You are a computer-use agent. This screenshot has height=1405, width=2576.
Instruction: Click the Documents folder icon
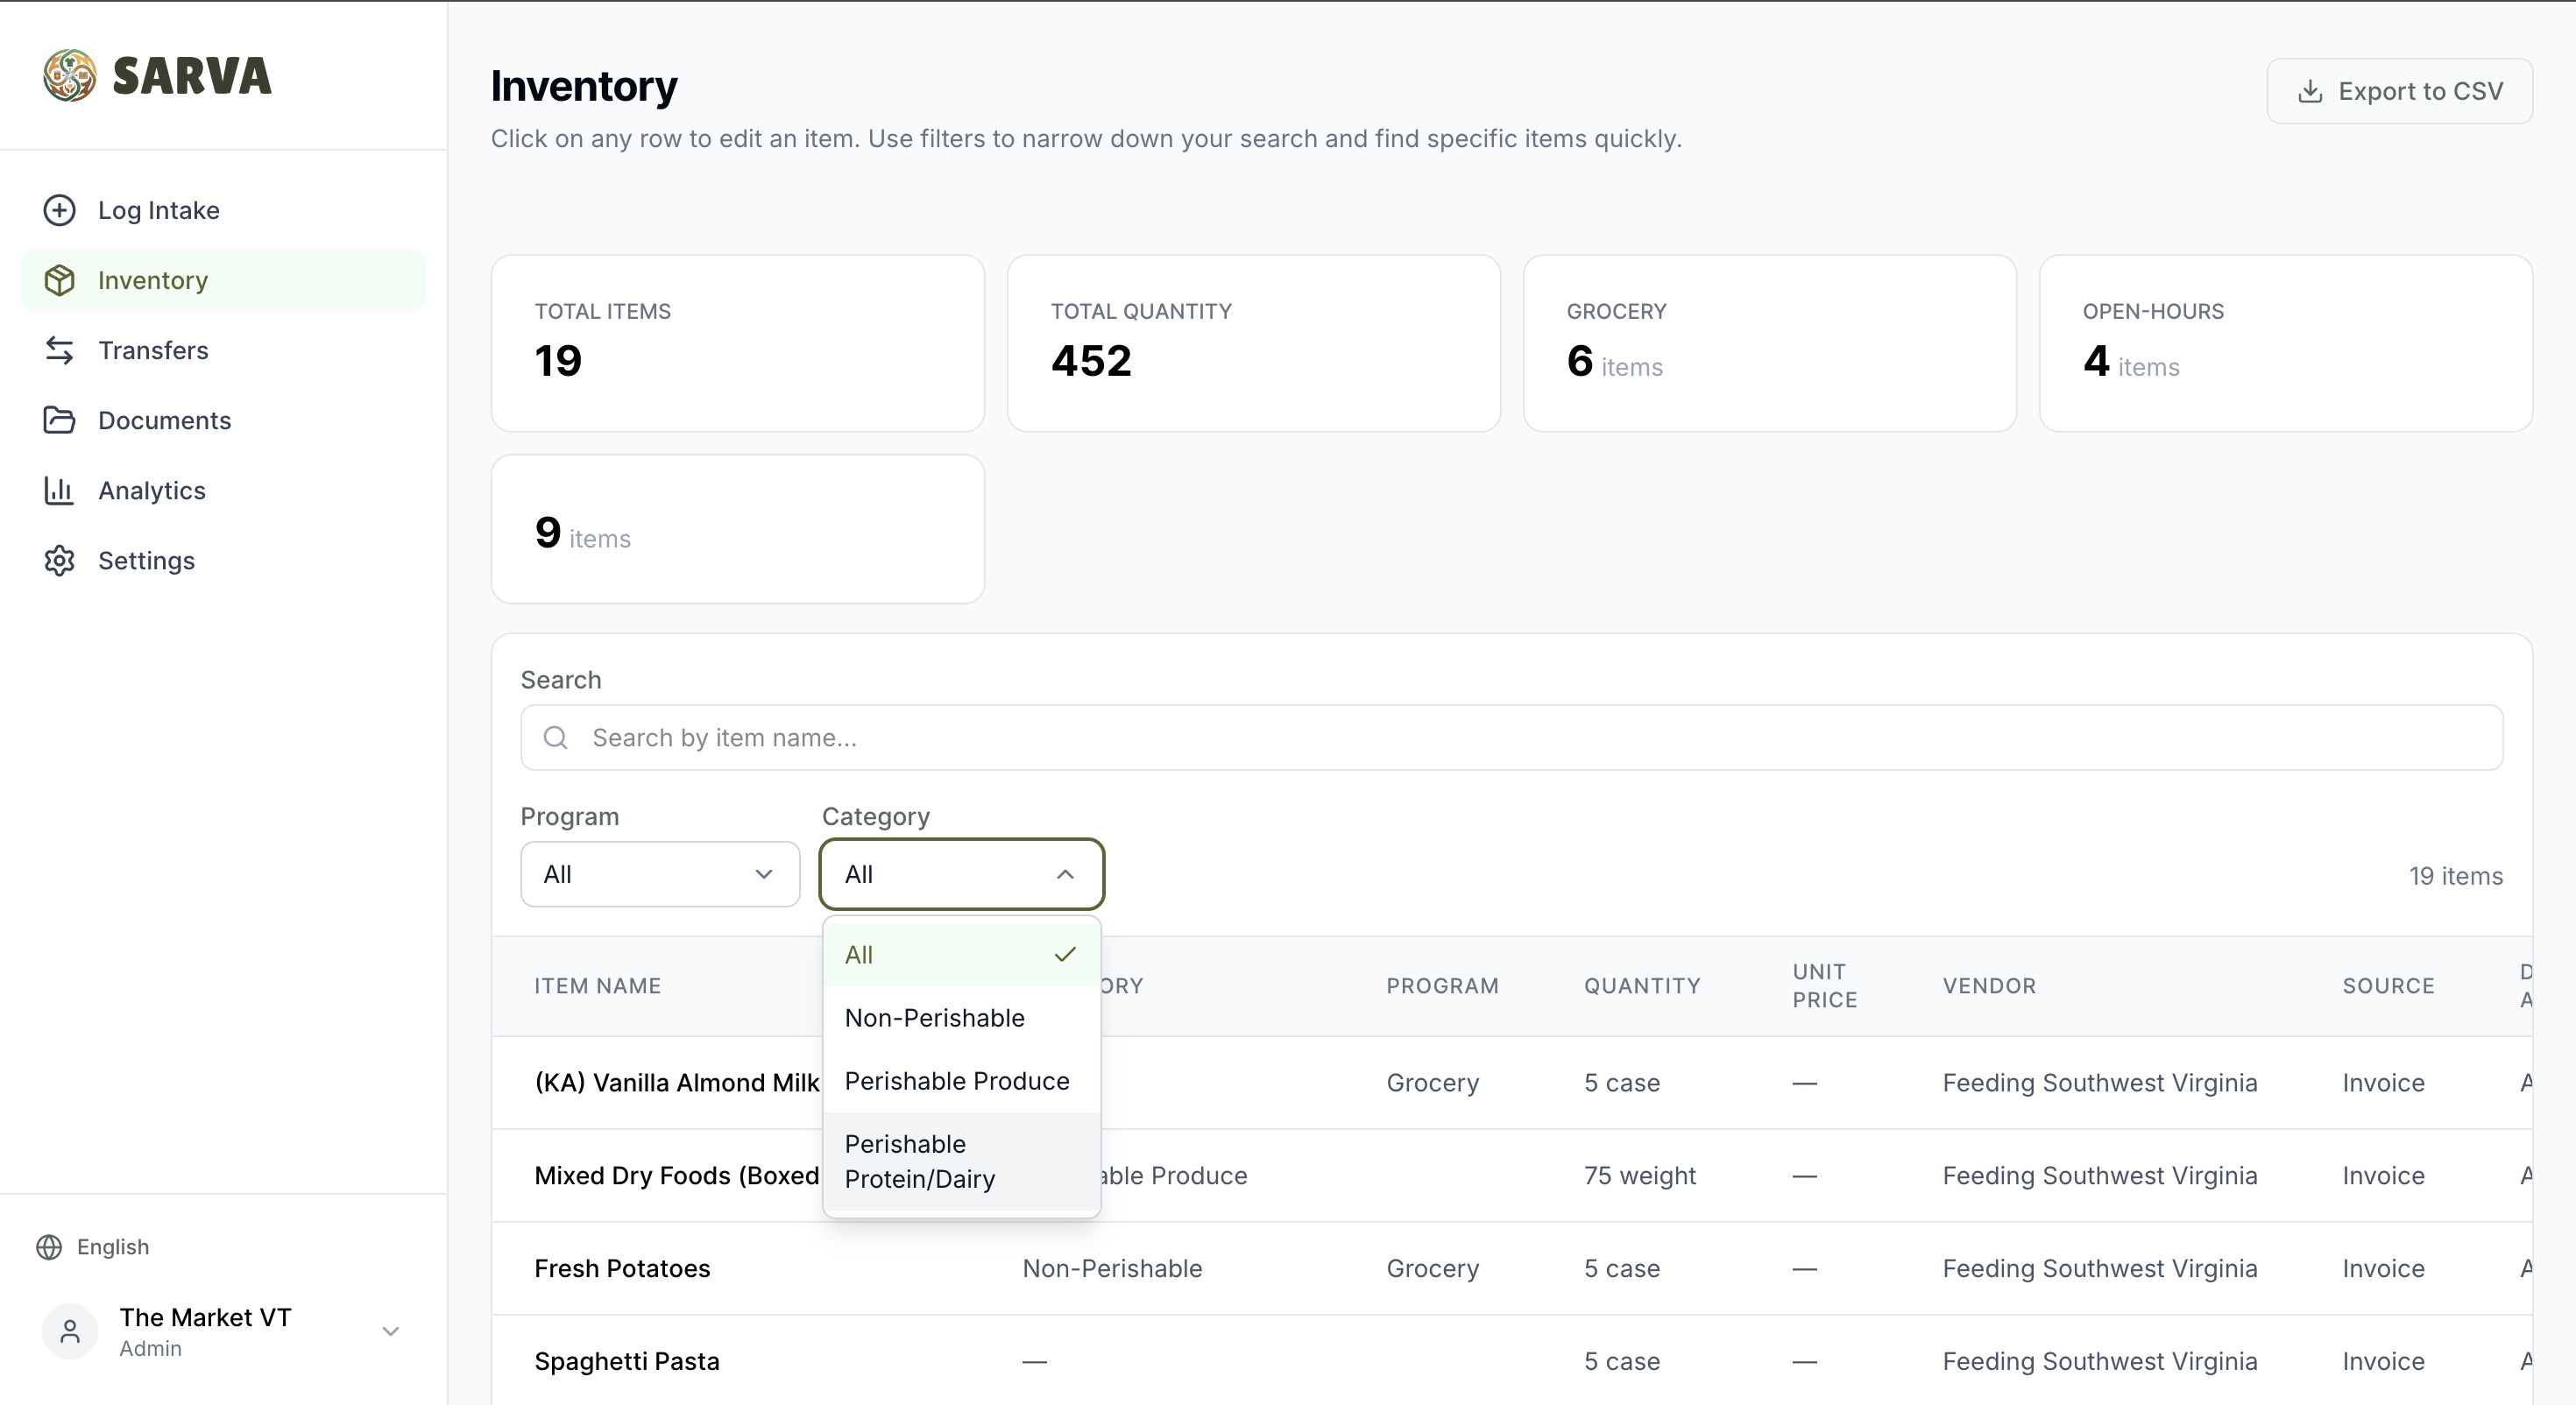(59, 420)
